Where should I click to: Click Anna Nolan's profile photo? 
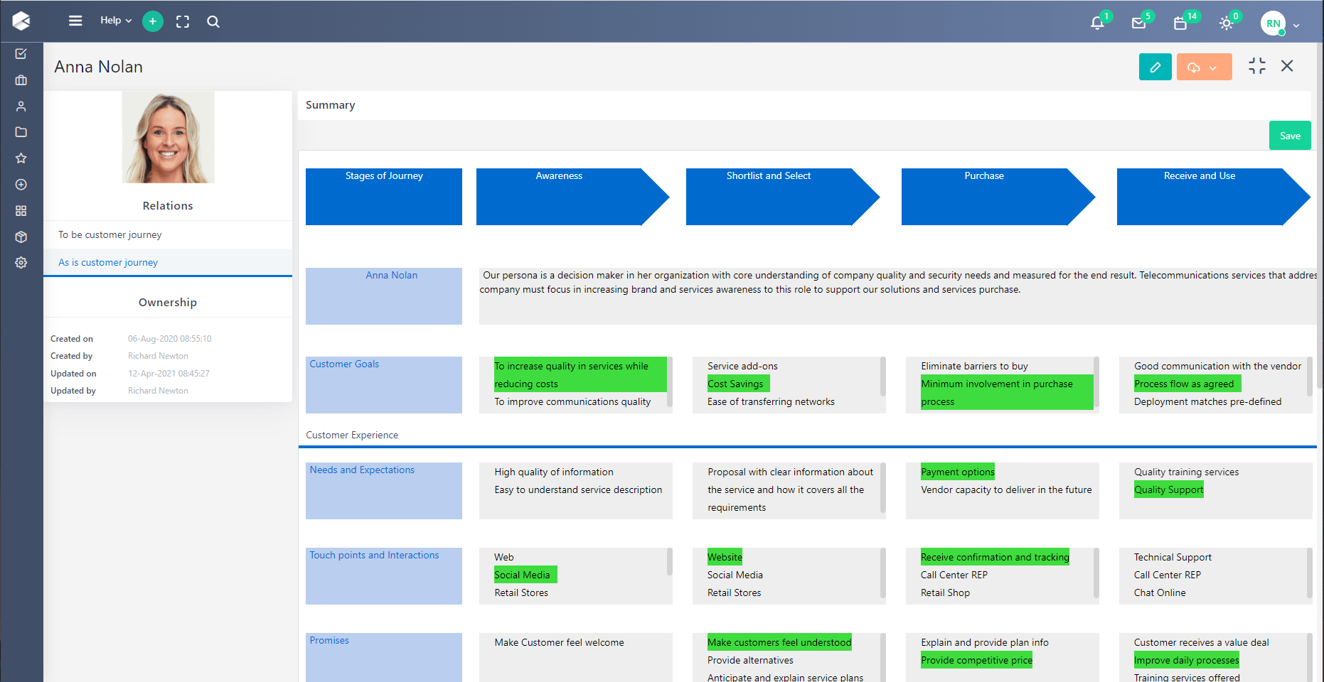pos(169,137)
